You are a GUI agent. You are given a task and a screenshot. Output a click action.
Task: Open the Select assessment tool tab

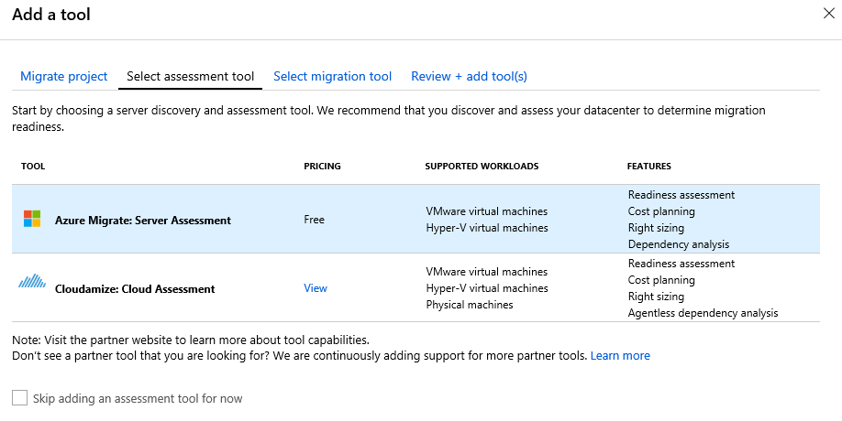[190, 76]
